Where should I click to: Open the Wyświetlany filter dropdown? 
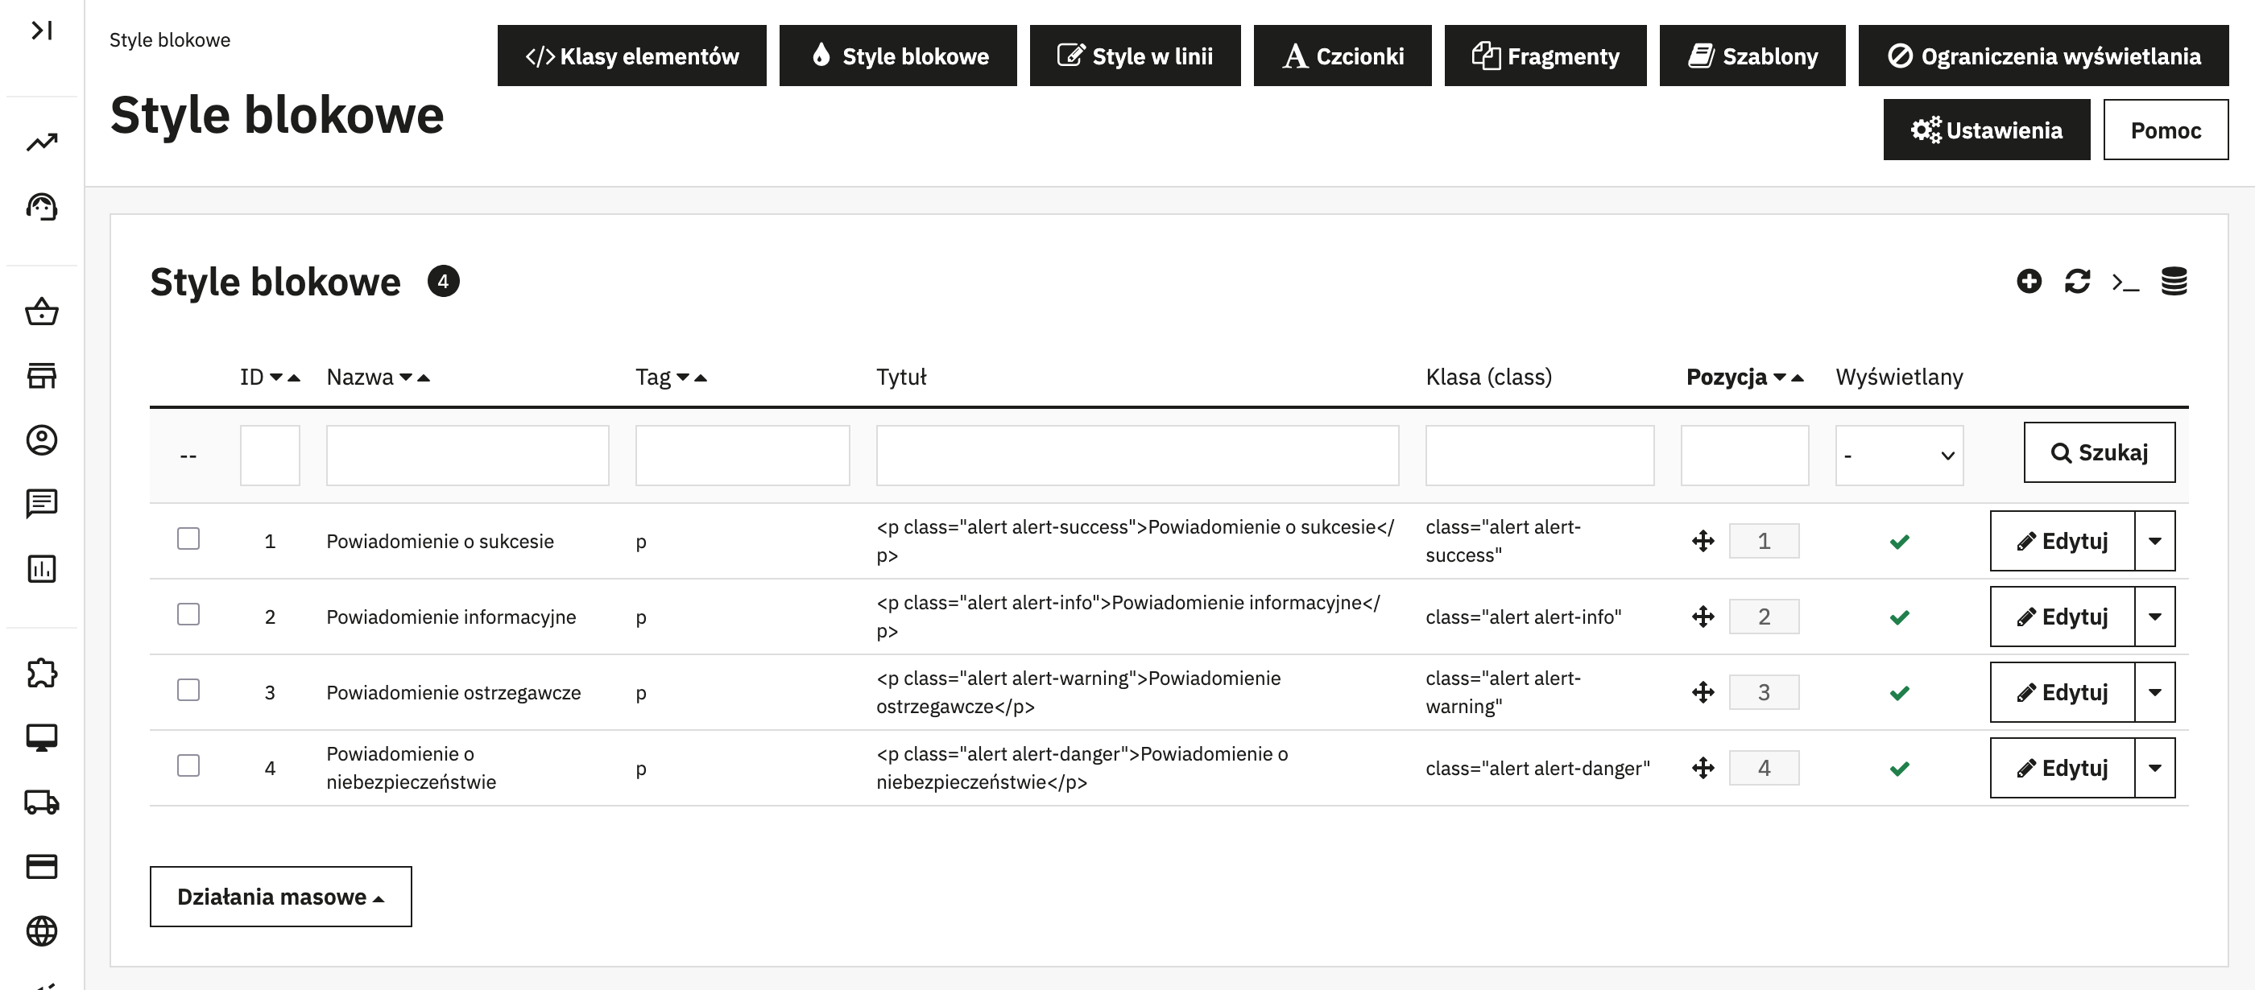pyautogui.click(x=1899, y=456)
